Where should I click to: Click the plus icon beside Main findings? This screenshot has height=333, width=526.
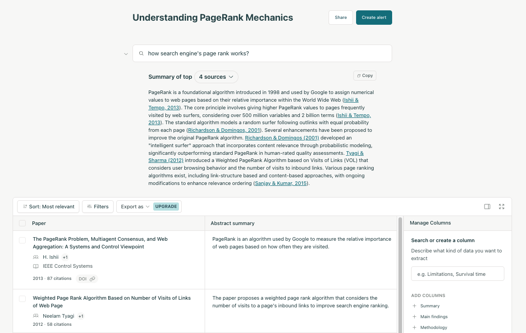pyautogui.click(x=415, y=317)
